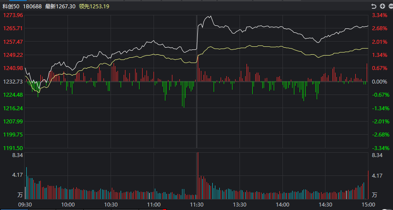Click the 科创50 index name label

click(x=11, y=7)
